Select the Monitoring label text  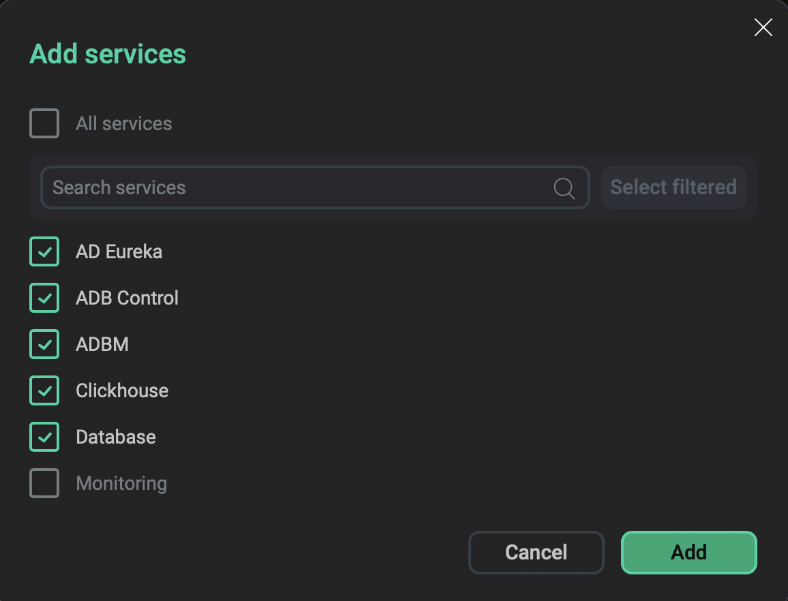(x=121, y=483)
